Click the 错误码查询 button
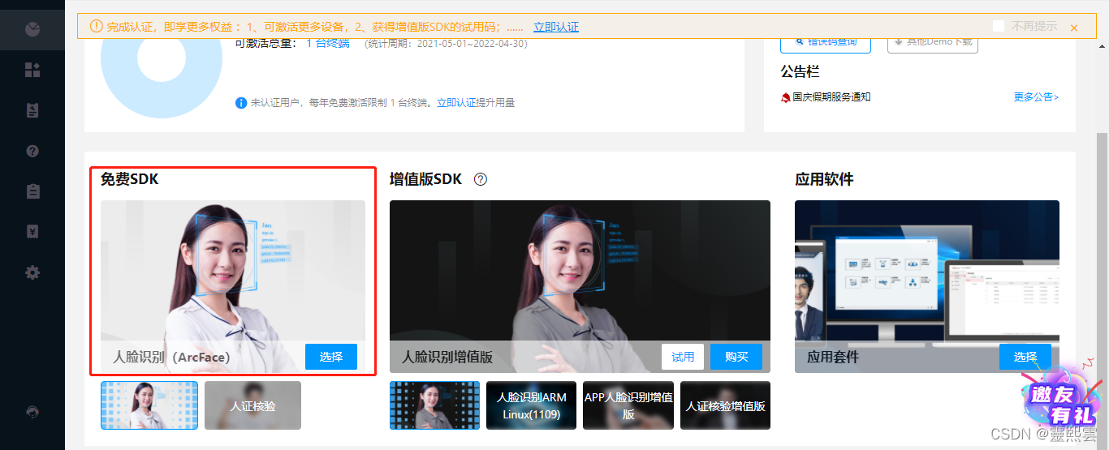This screenshot has width=1109, height=450. (826, 42)
